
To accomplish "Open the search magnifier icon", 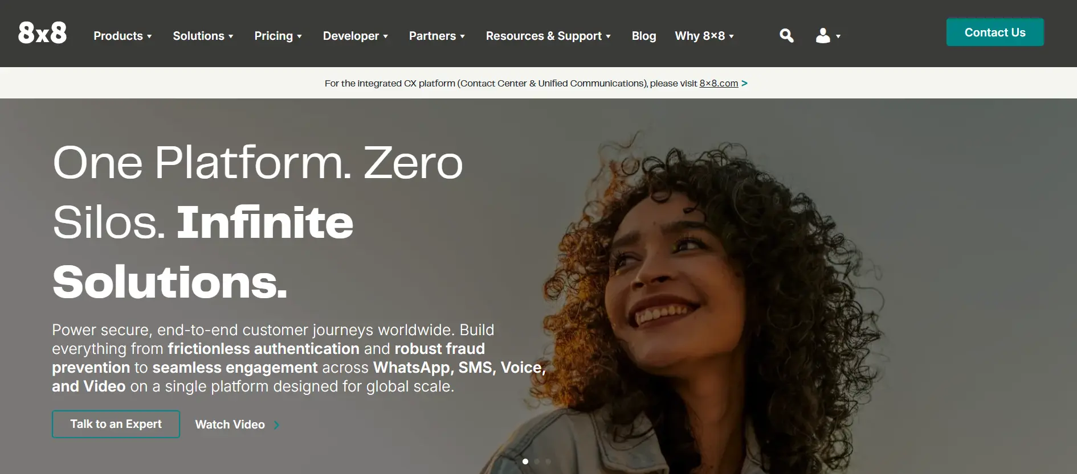I will coord(786,36).
